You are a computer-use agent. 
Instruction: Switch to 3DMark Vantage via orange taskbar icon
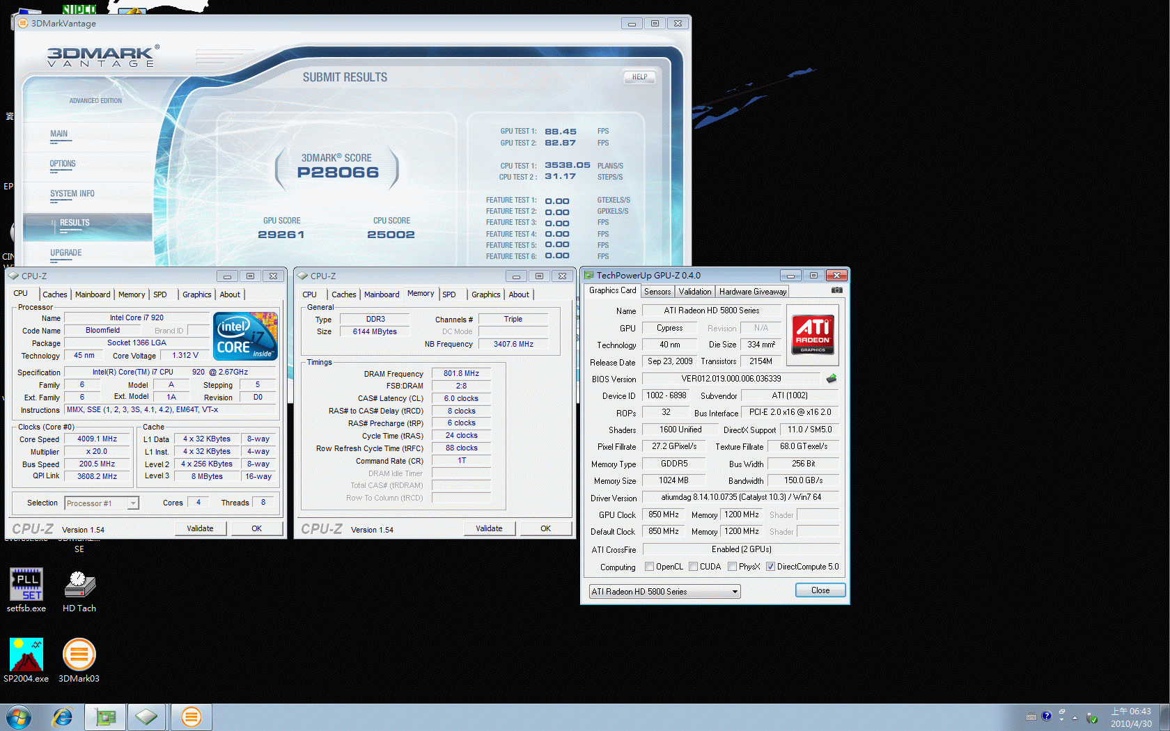pos(191,717)
